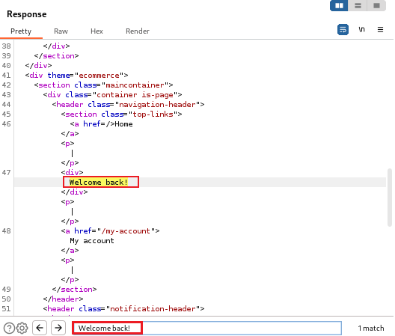This screenshot has height=336, width=395.
Task: Click the vertical scrollbar of the response
Action: point(390,198)
